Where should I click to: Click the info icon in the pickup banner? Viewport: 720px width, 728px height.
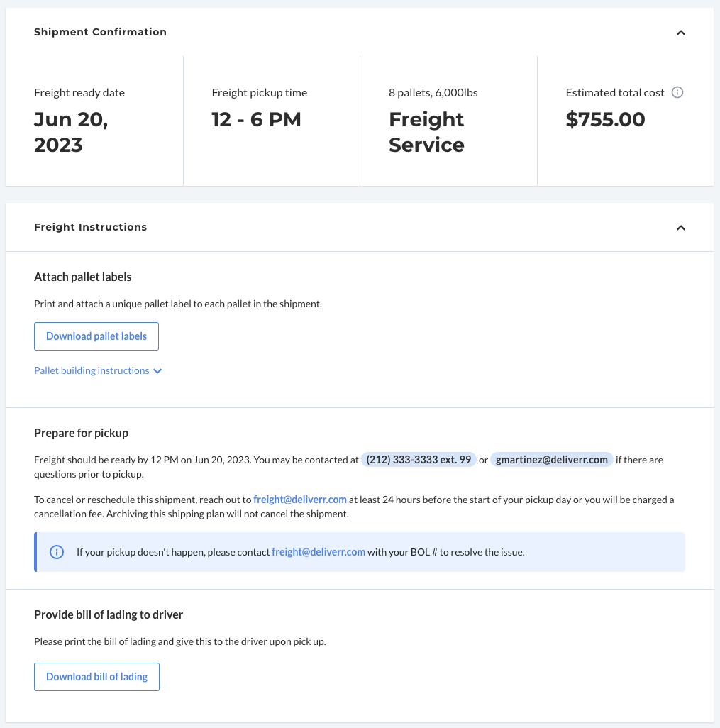pyautogui.click(x=57, y=552)
